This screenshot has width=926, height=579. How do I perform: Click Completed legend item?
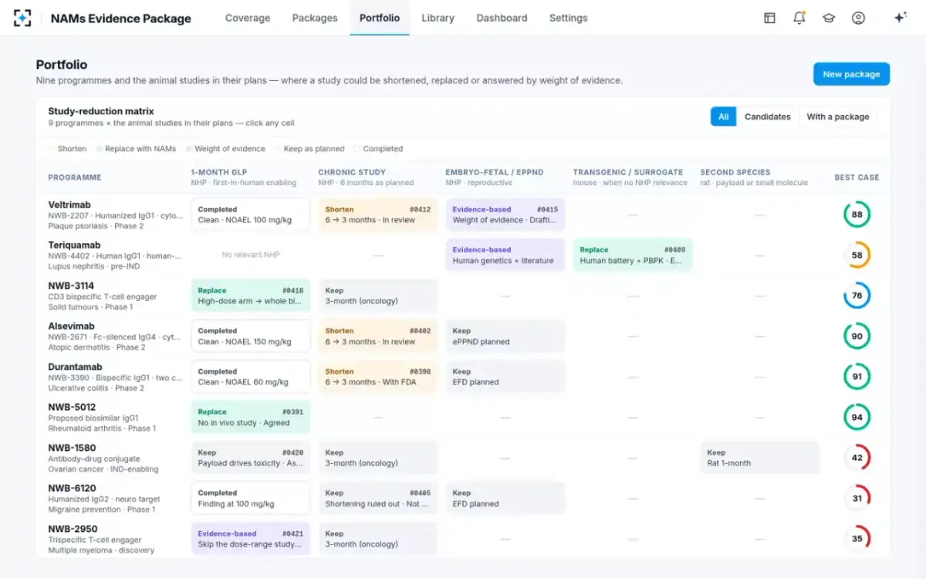point(378,149)
